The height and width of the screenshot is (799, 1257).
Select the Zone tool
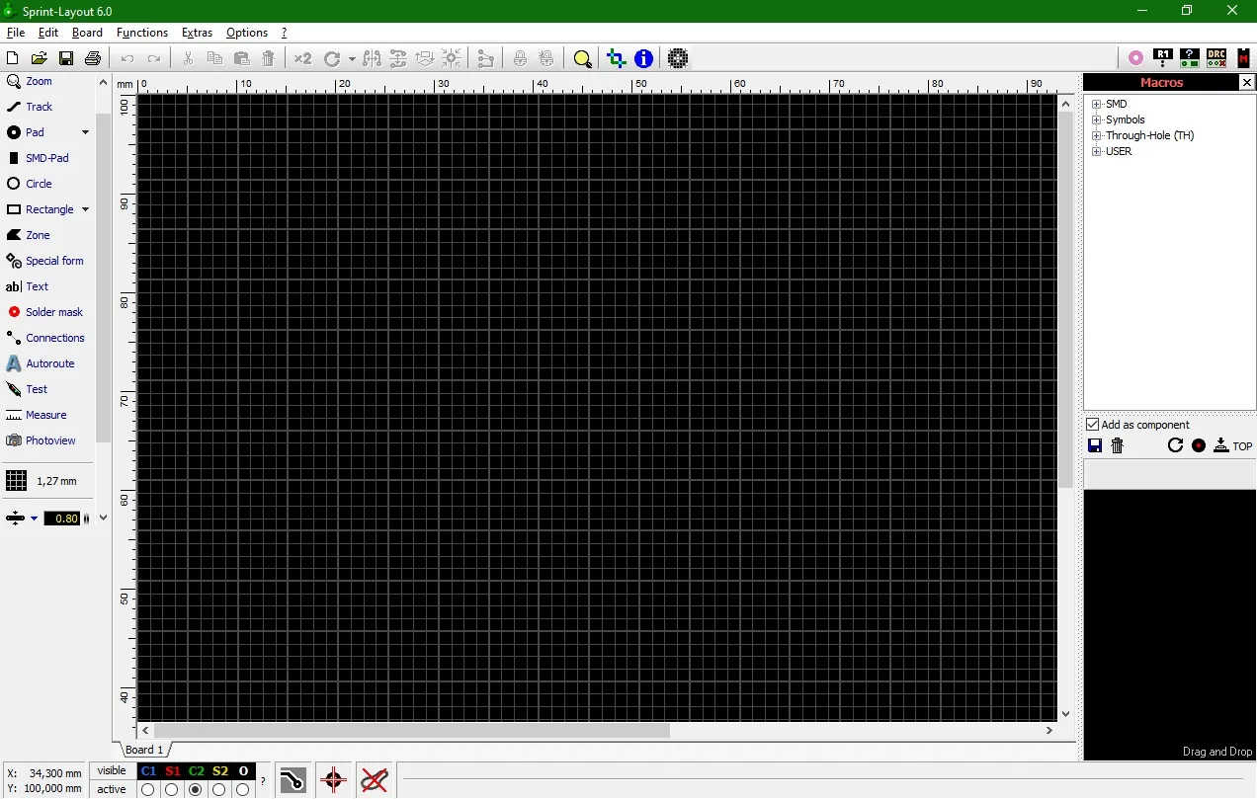pos(29,235)
